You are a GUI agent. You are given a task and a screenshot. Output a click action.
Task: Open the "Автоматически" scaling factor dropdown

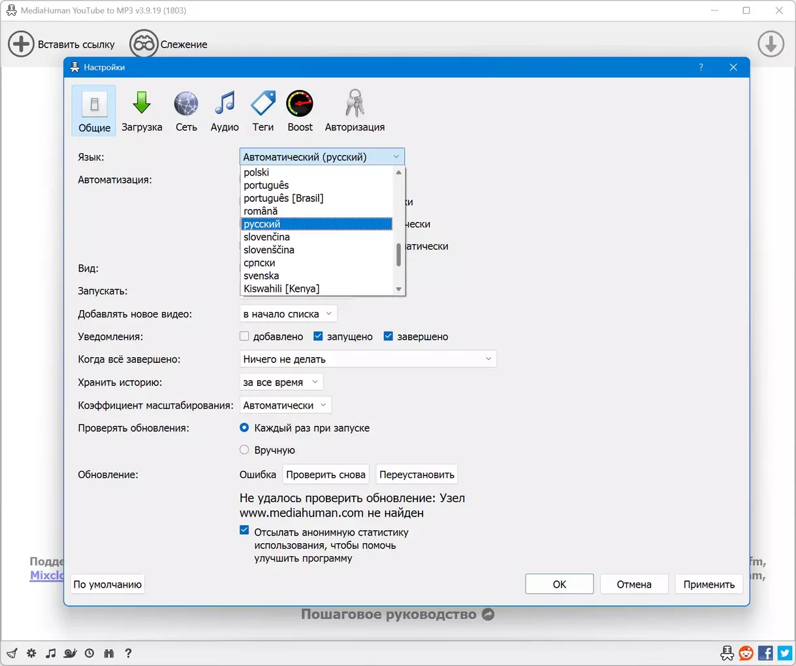point(285,405)
